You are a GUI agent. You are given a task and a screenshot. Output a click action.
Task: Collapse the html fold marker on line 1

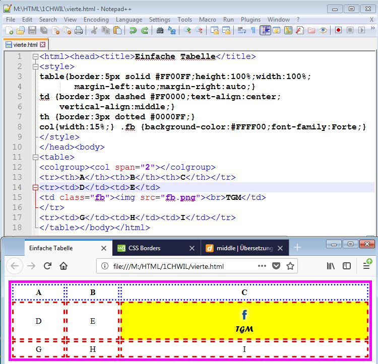coord(35,56)
